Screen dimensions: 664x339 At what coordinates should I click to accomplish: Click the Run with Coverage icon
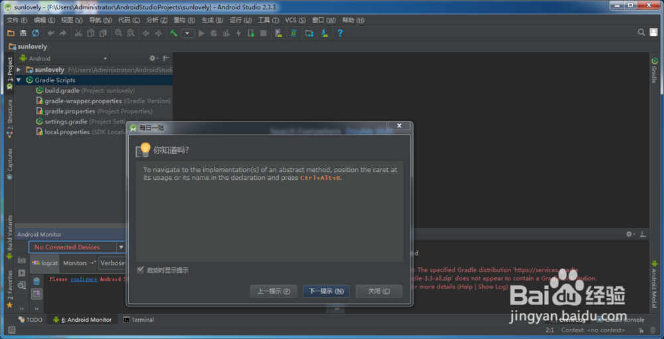point(226,33)
